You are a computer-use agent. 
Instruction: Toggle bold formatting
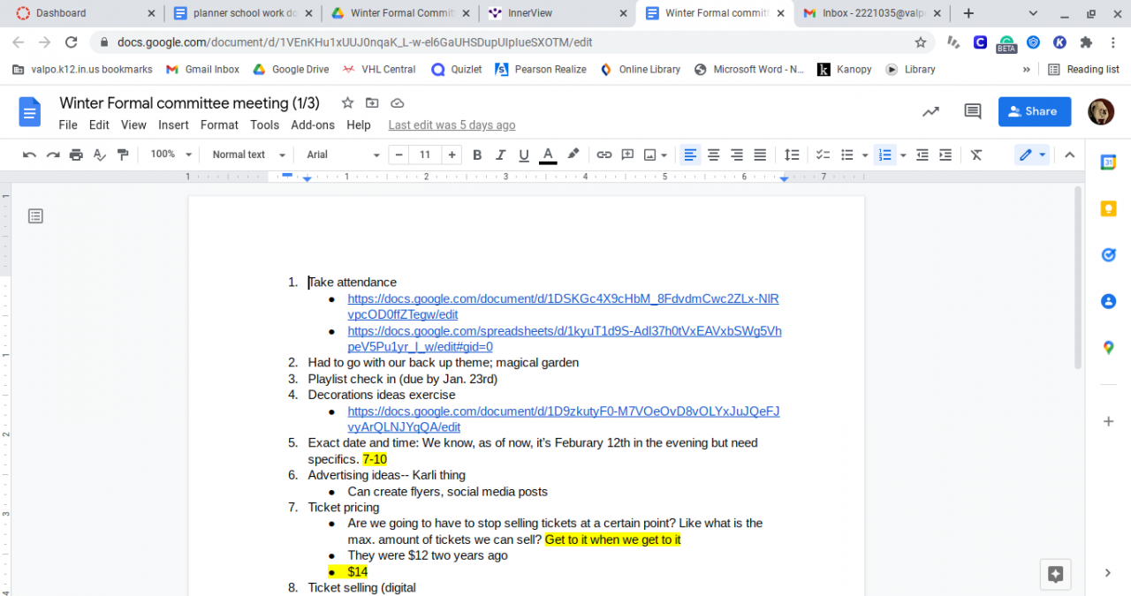477,155
